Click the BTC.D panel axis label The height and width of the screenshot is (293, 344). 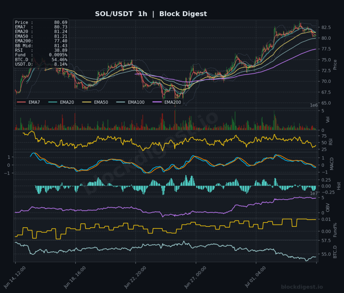[x=335, y=252]
